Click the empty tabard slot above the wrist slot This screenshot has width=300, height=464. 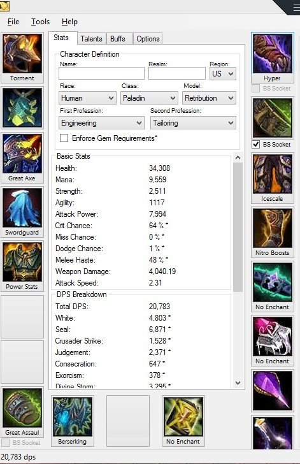point(22,361)
